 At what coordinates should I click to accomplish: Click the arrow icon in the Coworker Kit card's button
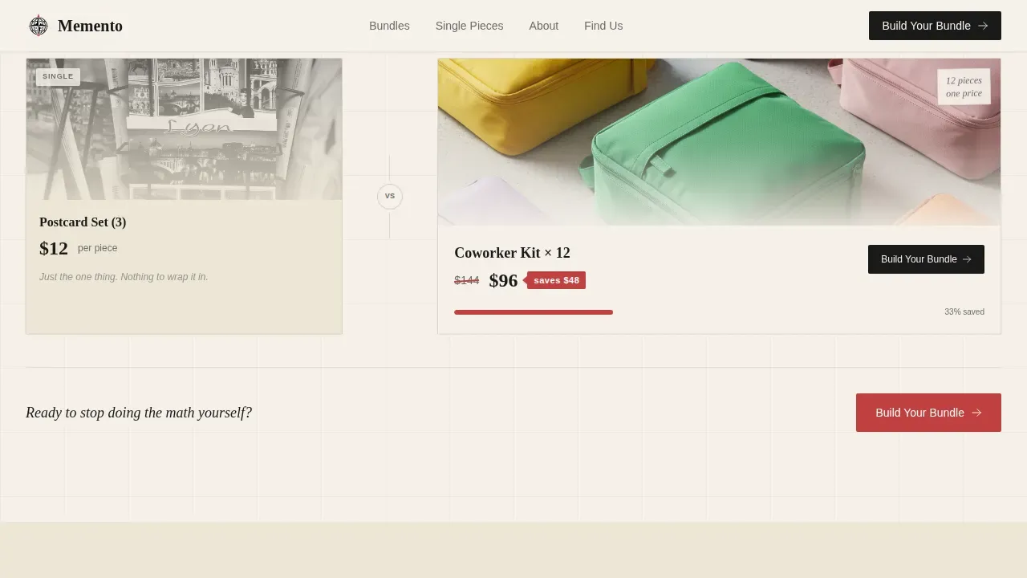967,259
